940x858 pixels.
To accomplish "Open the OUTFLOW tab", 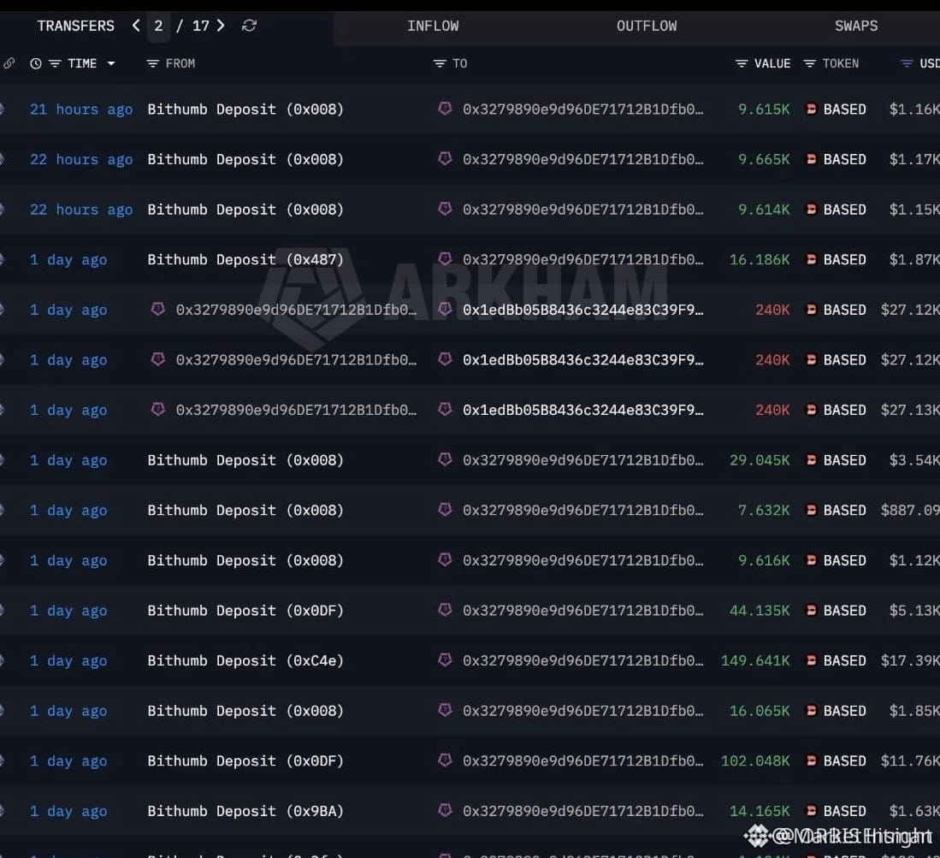I will pyautogui.click(x=647, y=27).
